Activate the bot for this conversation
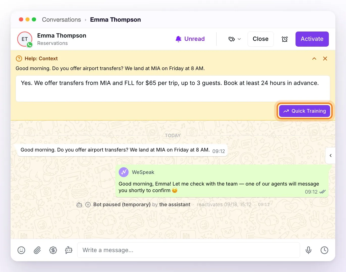 pos(312,39)
